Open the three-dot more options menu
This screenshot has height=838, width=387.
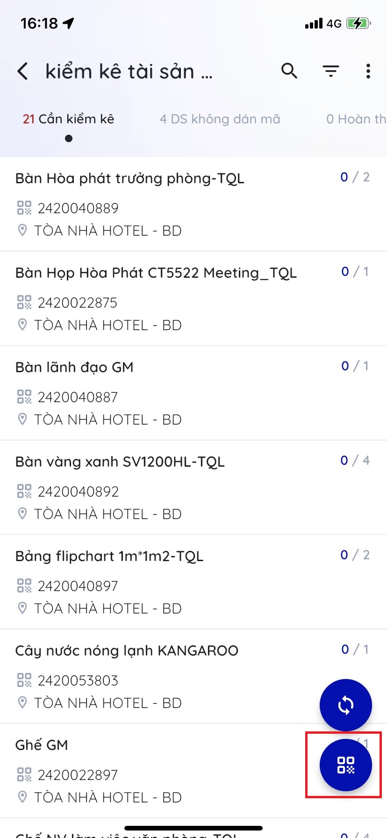click(368, 71)
